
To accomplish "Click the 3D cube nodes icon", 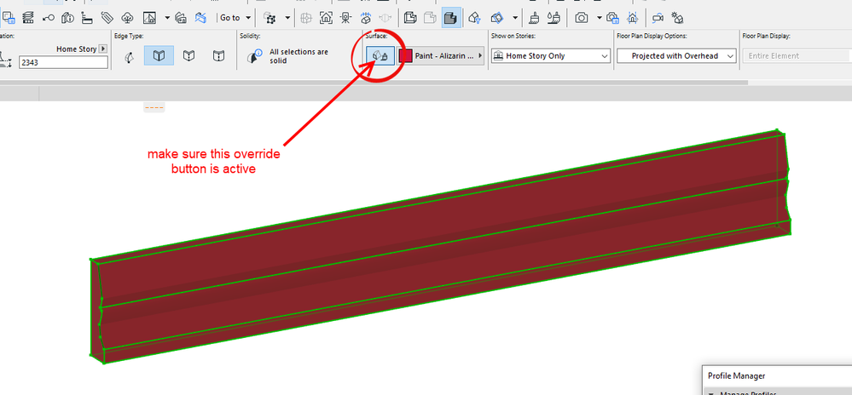I will (x=270, y=18).
